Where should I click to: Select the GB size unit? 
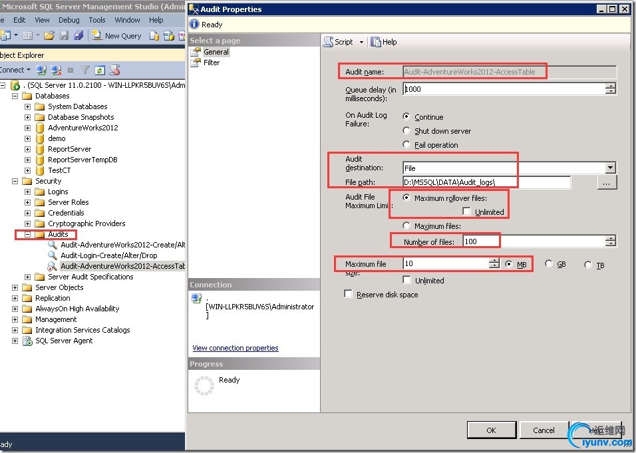pos(549,264)
